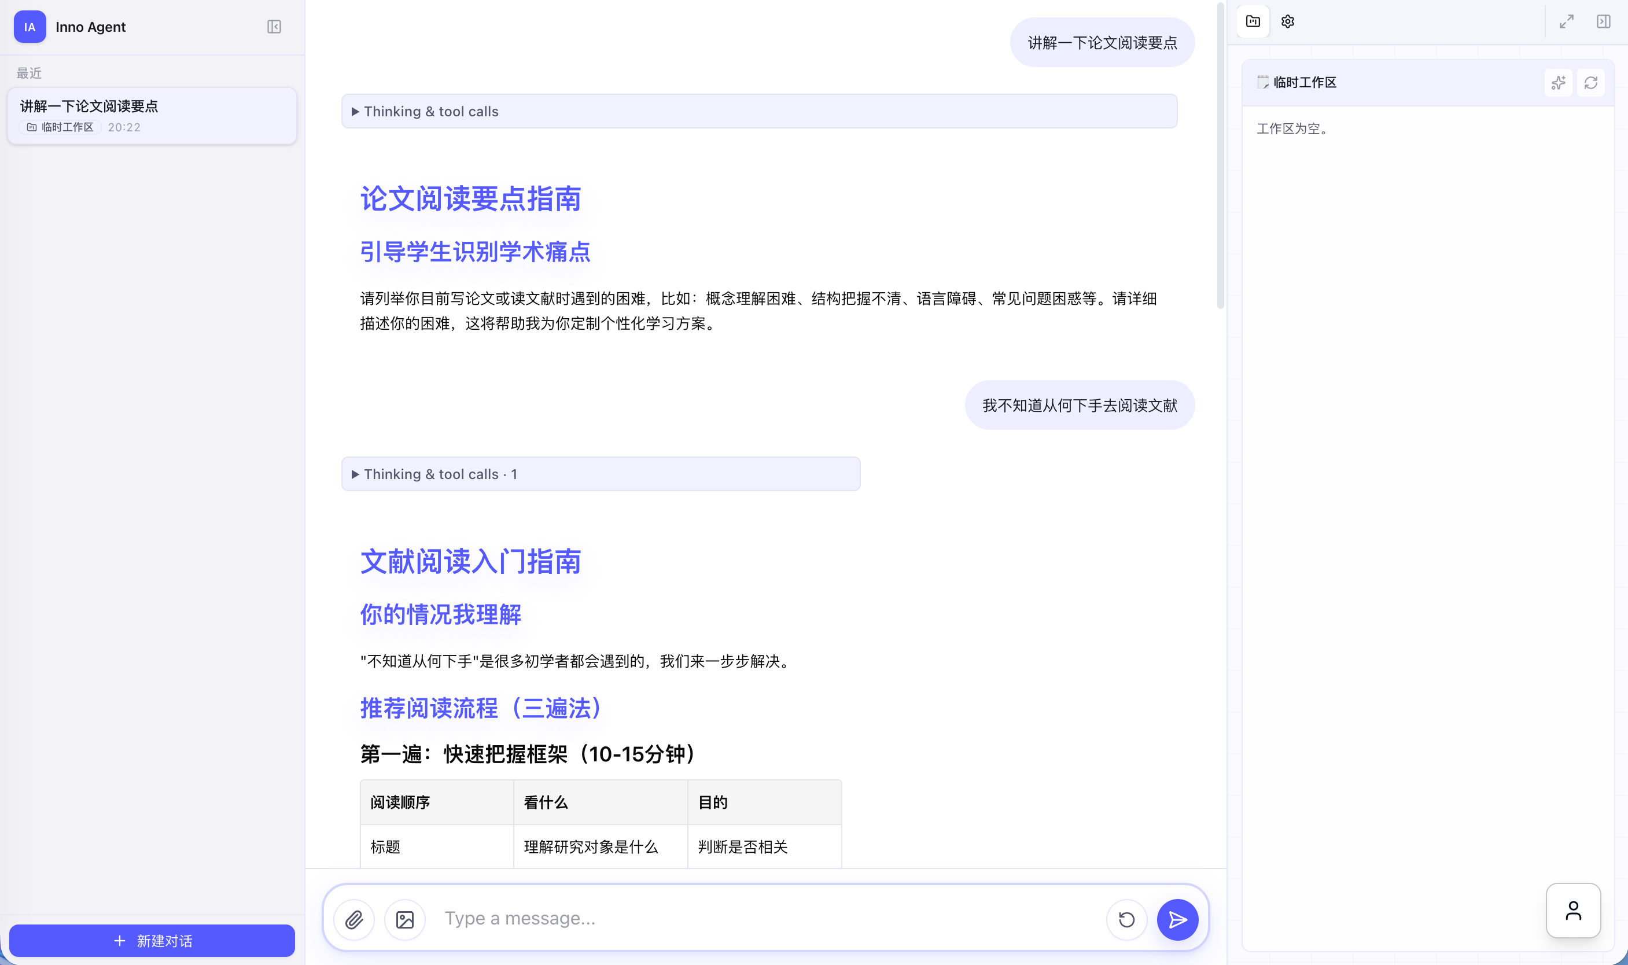
Task: Add an image with the picture icon
Action: click(x=405, y=919)
